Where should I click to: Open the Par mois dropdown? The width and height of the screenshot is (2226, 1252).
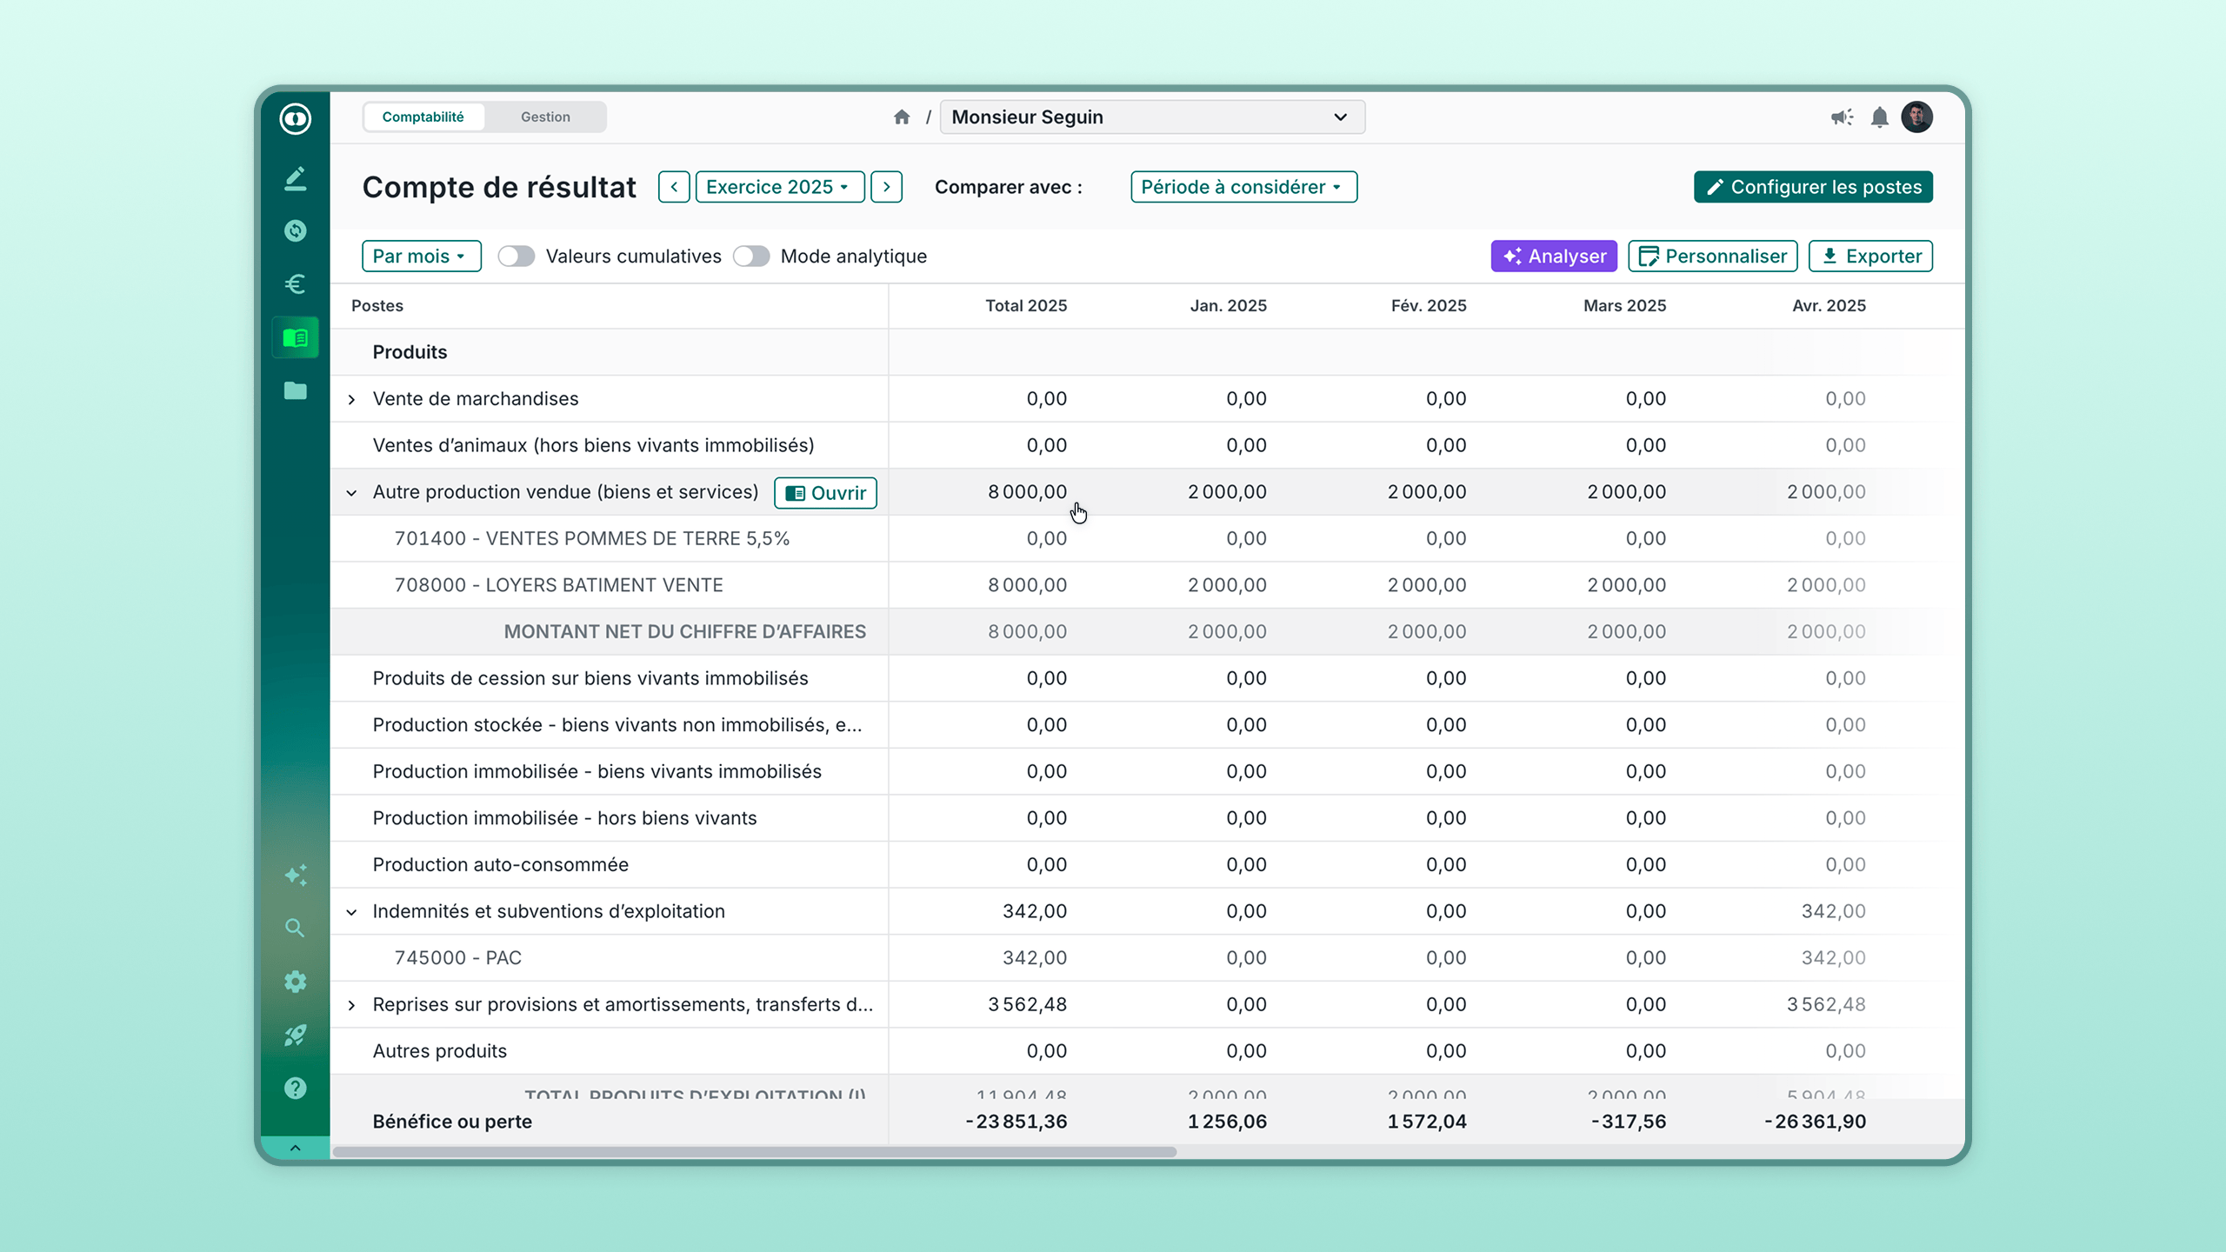pyautogui.click(x=421, y=256)
